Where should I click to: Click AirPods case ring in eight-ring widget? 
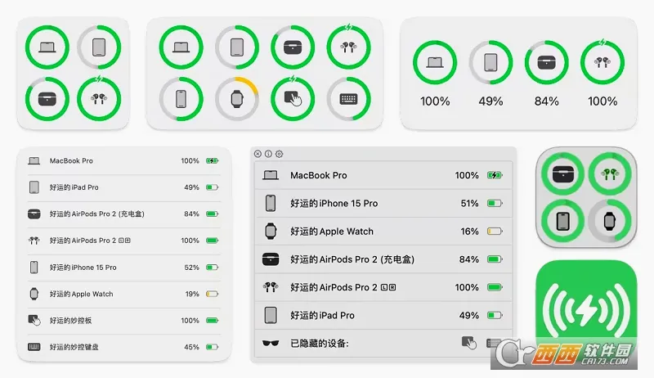point(293,47)
